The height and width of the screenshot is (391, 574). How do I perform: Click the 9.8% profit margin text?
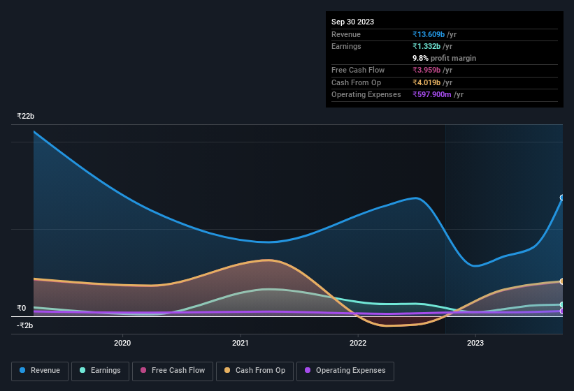click(445, 58)
